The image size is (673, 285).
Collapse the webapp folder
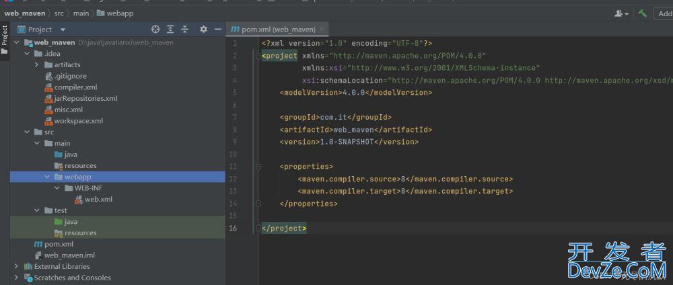(47, 177)
